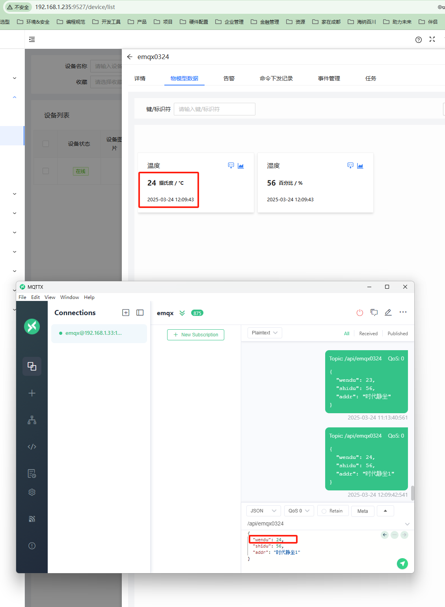This screenshot has width=445, height=607.
Task: Click the green send message button
Action: [402, 564]
